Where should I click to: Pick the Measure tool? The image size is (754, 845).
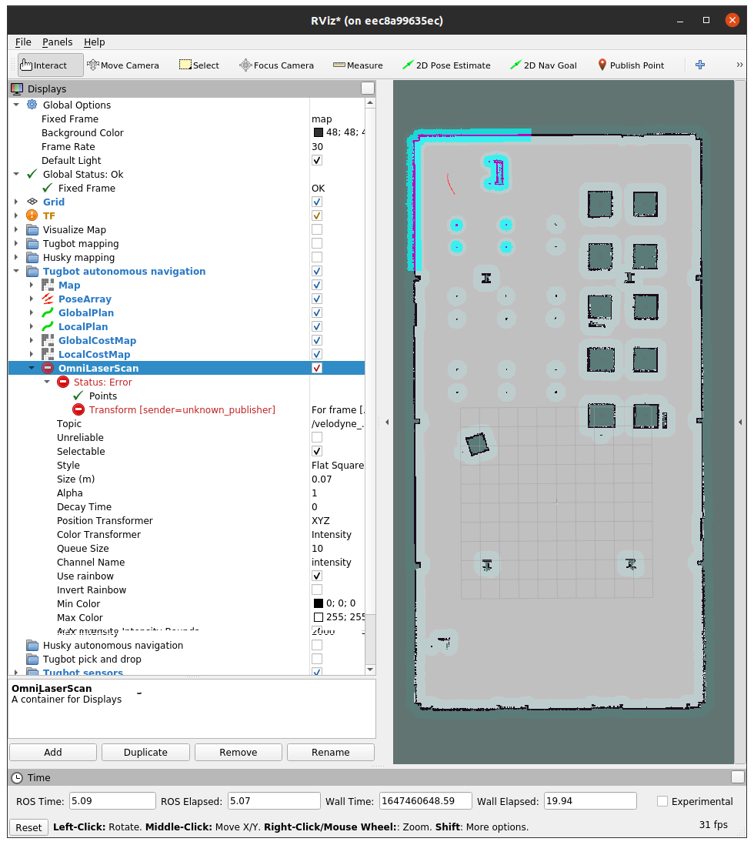point(358,65)
